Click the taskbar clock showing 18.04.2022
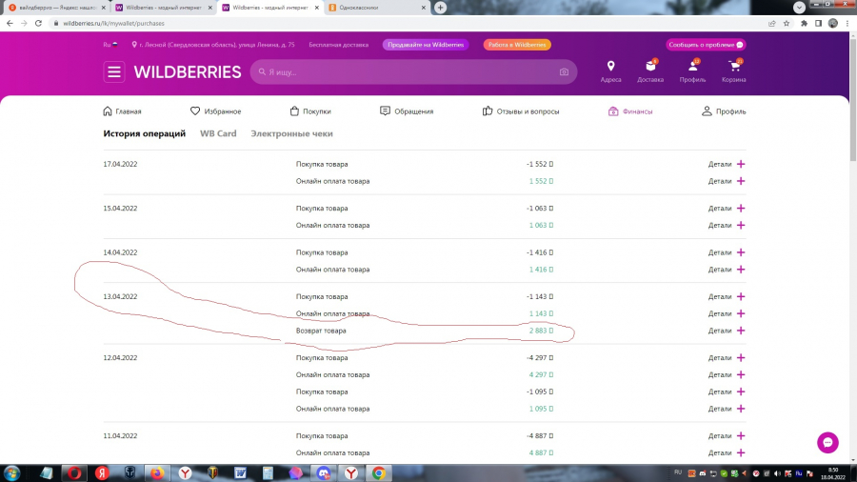Screen dimensions: 857x482 pos(833,473)
